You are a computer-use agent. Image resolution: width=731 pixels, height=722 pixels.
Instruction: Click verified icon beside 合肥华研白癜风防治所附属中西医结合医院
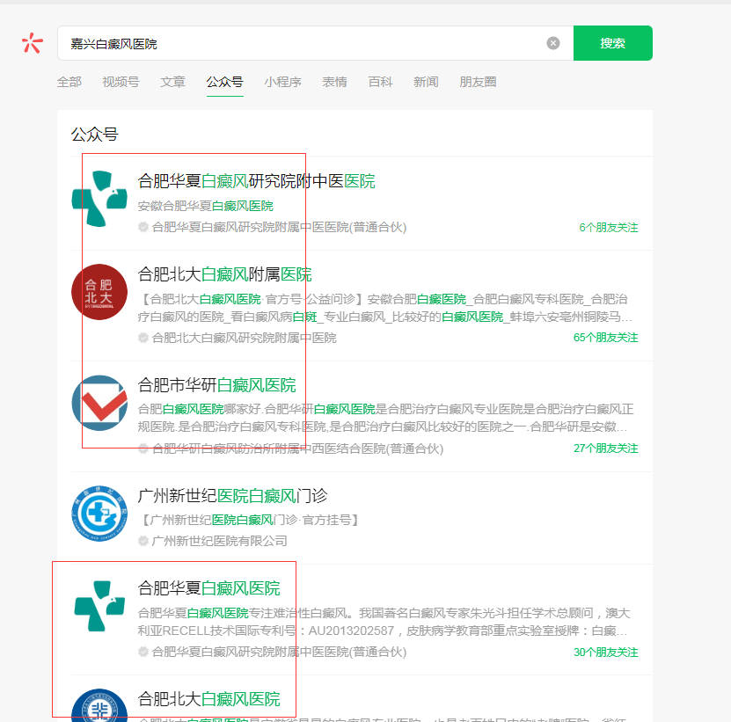pos(143,449)
